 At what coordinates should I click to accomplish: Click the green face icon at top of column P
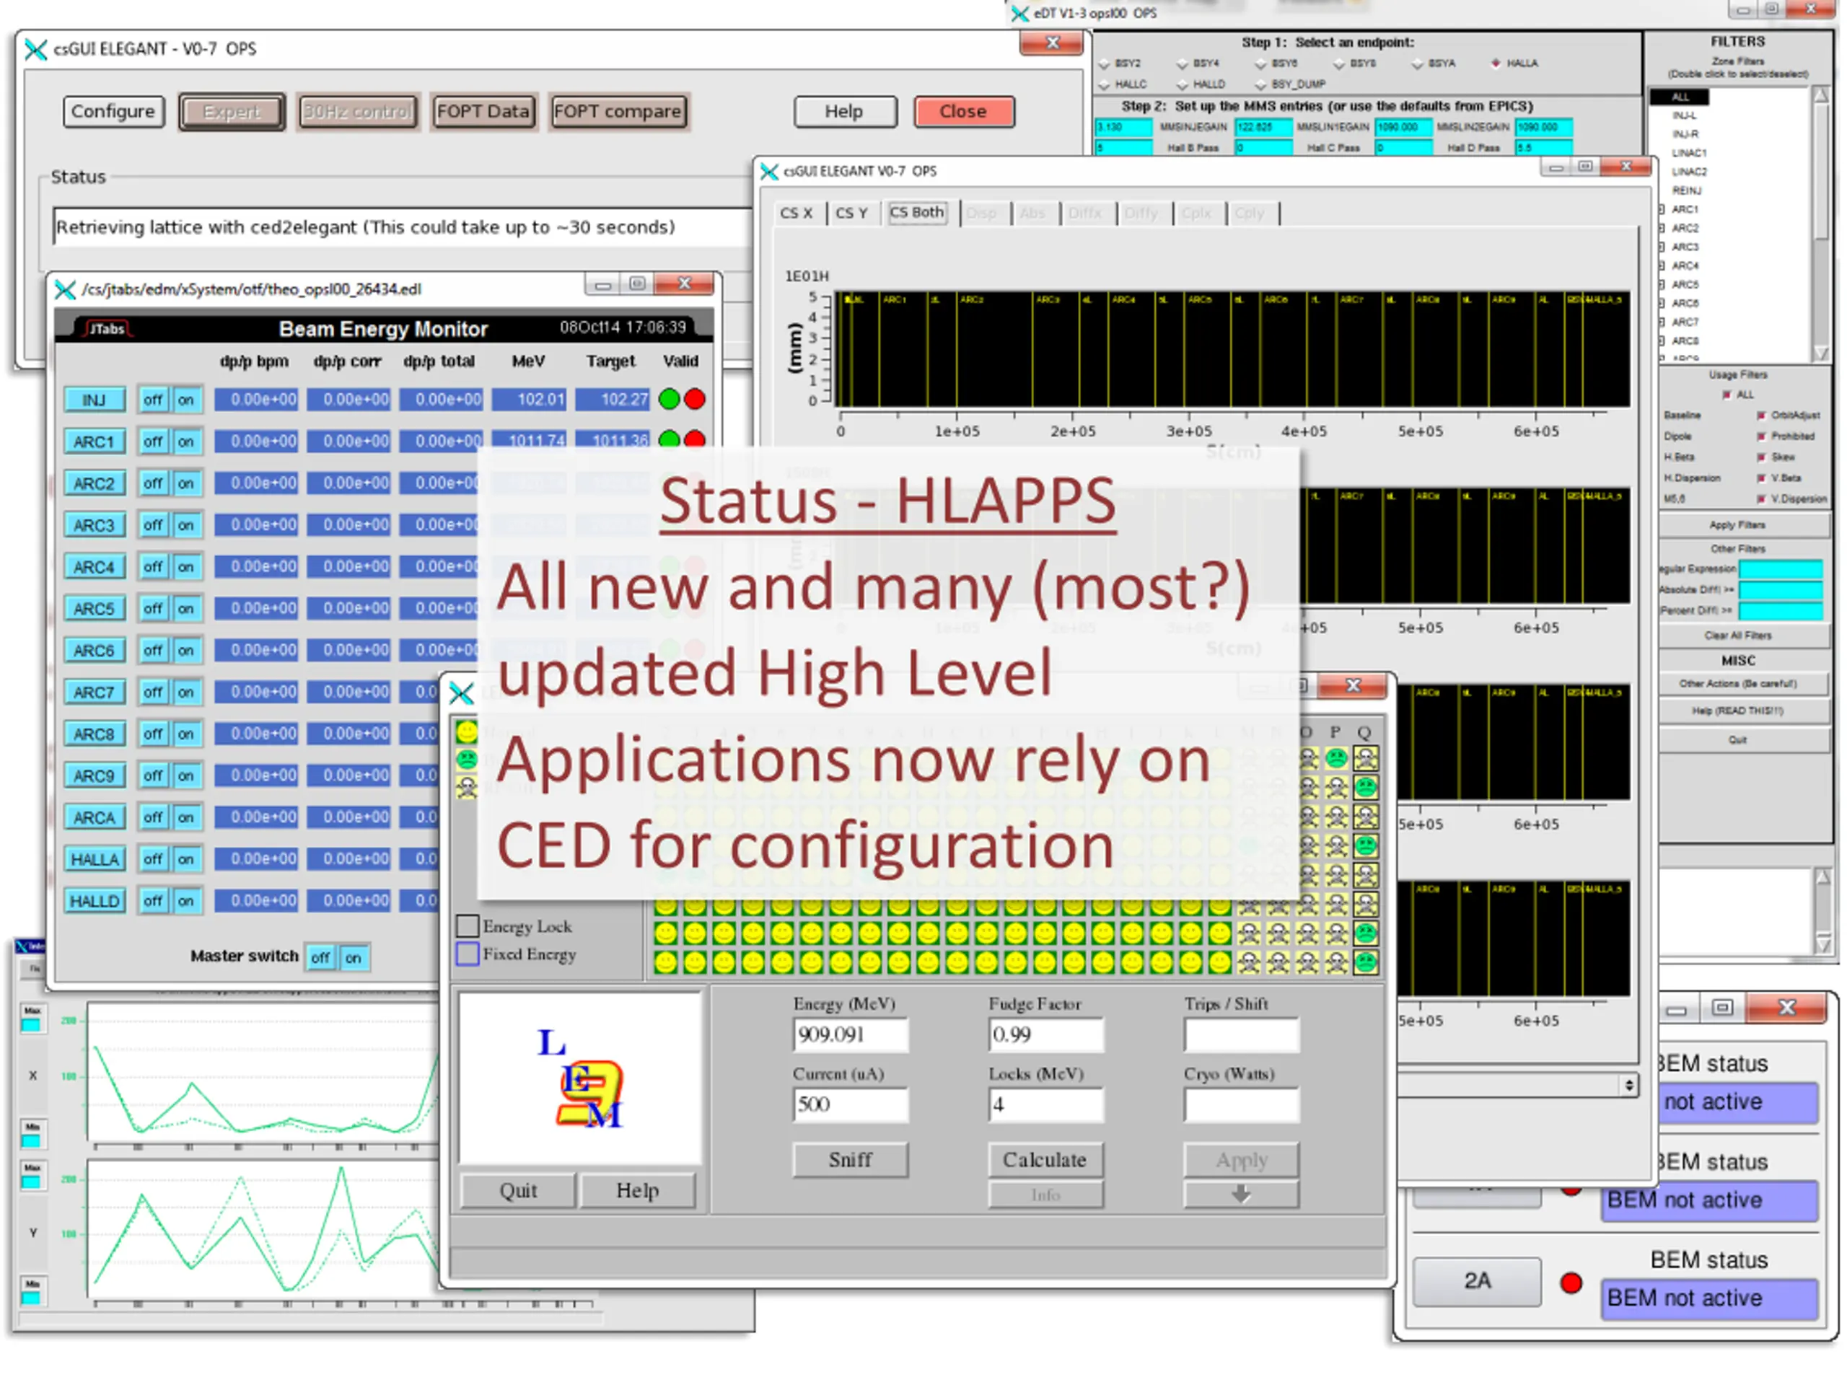pyautogui.click(x=1337, y=759)
